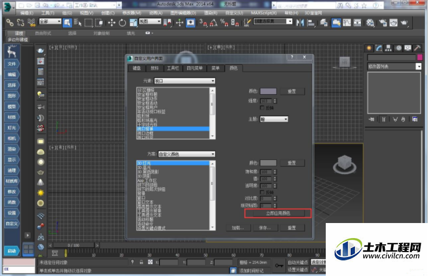Open the 视图 reference coordinate dropdown
Viewport: 428px width, 276px height.
click(x=150, y=21)
